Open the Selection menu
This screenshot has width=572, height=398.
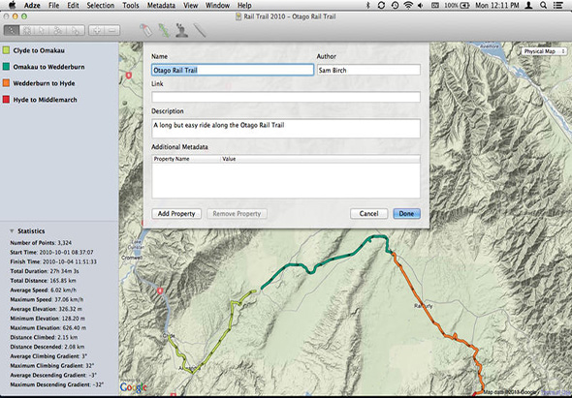[100, 5]
